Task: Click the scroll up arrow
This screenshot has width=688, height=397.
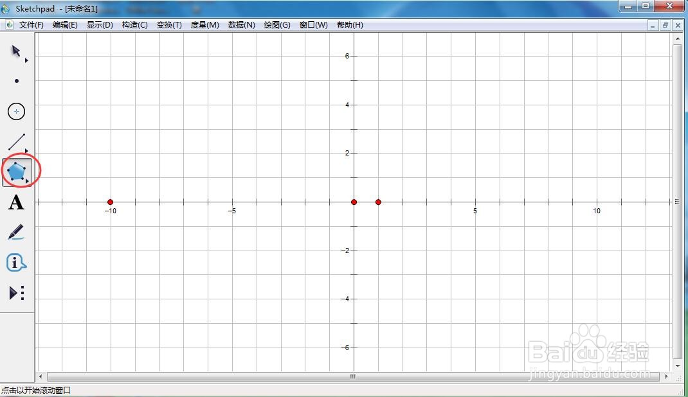Action: tap(677, 39)
